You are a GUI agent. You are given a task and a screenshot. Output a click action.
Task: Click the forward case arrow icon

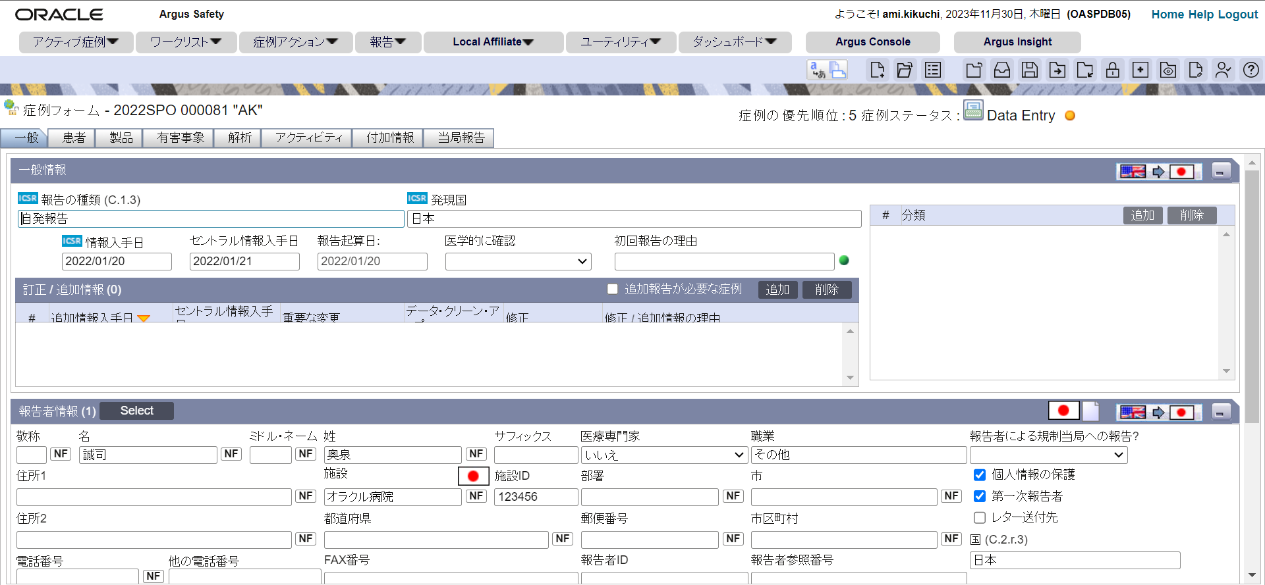(x=1057, y=70)
